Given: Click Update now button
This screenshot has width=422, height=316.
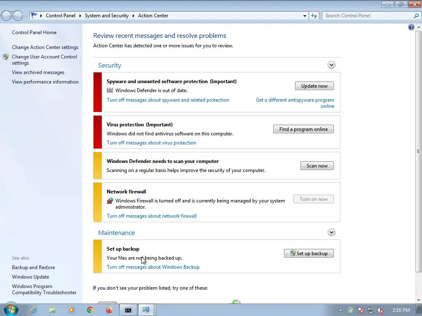Looking at the screenshot, I should point(314,86).
